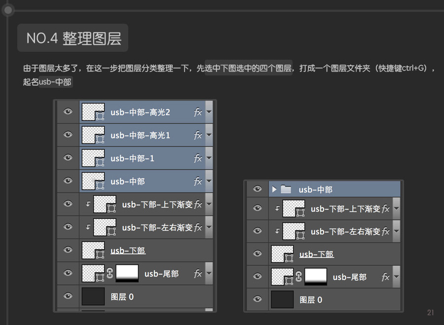
Task: Select shape thumbnail of usb-中部-高光2 layer
Action: 93,112
